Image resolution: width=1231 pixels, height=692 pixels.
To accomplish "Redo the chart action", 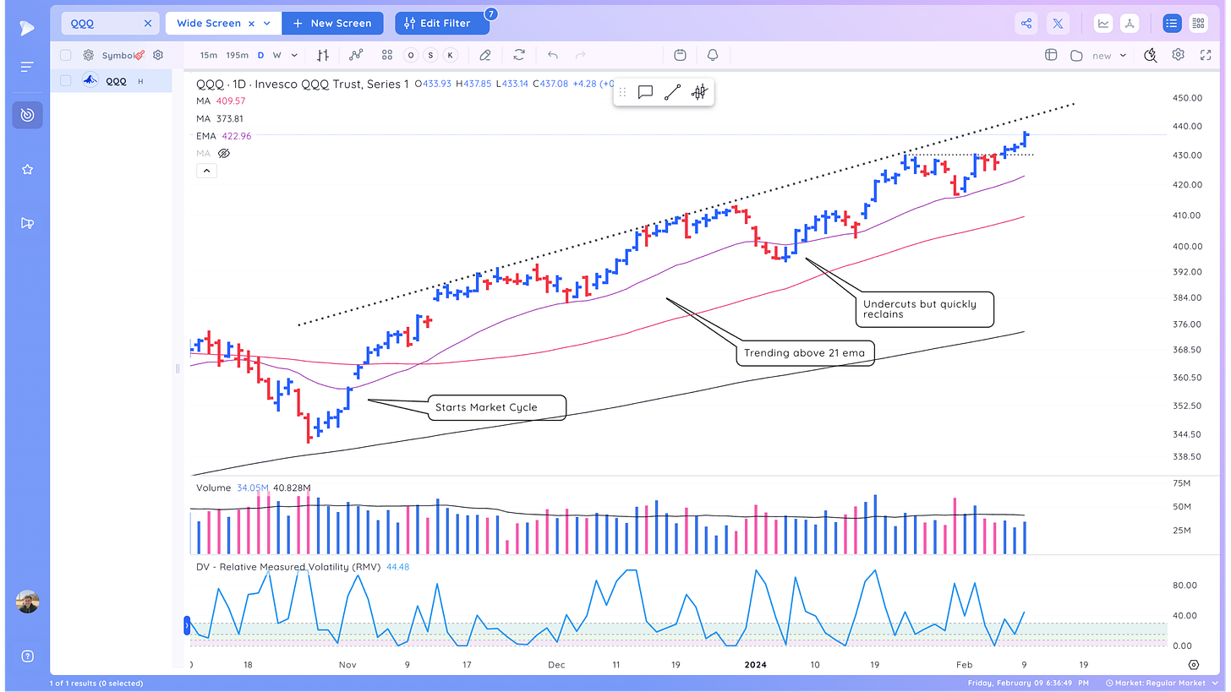I will (581, 55).
